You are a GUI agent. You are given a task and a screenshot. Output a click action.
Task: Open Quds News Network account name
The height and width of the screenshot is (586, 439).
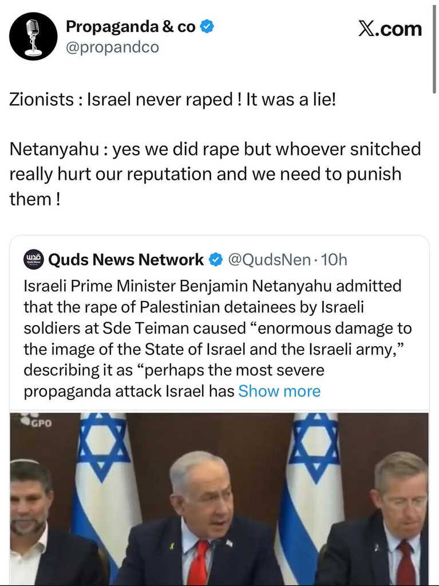126,260
